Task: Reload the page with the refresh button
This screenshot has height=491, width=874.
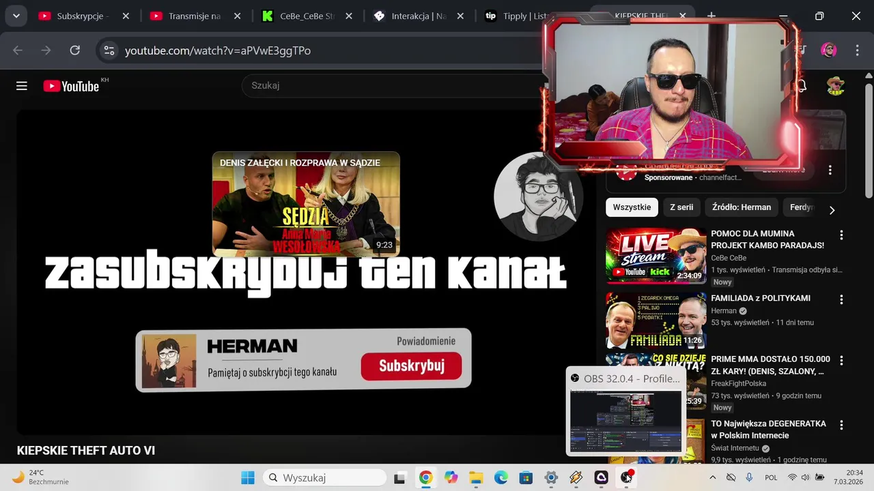Action: 75,50
